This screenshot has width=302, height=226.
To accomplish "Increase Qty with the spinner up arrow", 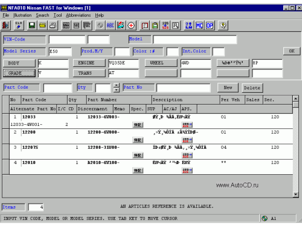I will (x=117, y=86).
